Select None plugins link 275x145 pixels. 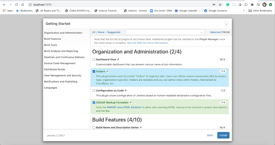pyautogui.click(x=101, y=32)
